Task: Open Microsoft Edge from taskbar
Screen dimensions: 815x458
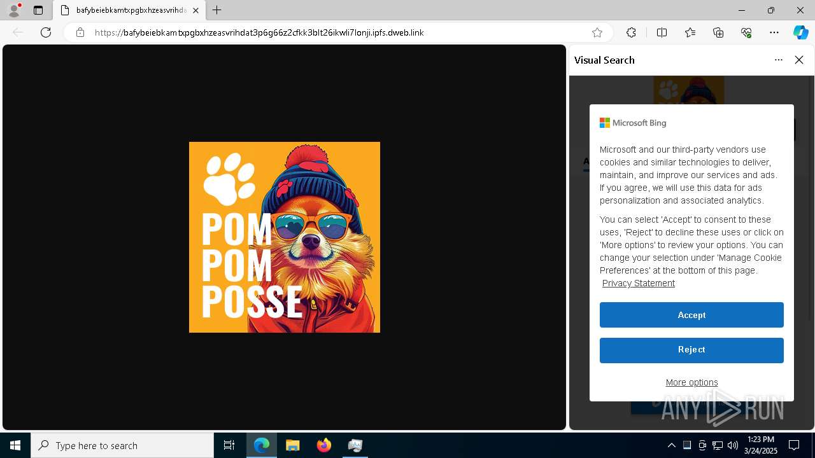Action: 262,445
